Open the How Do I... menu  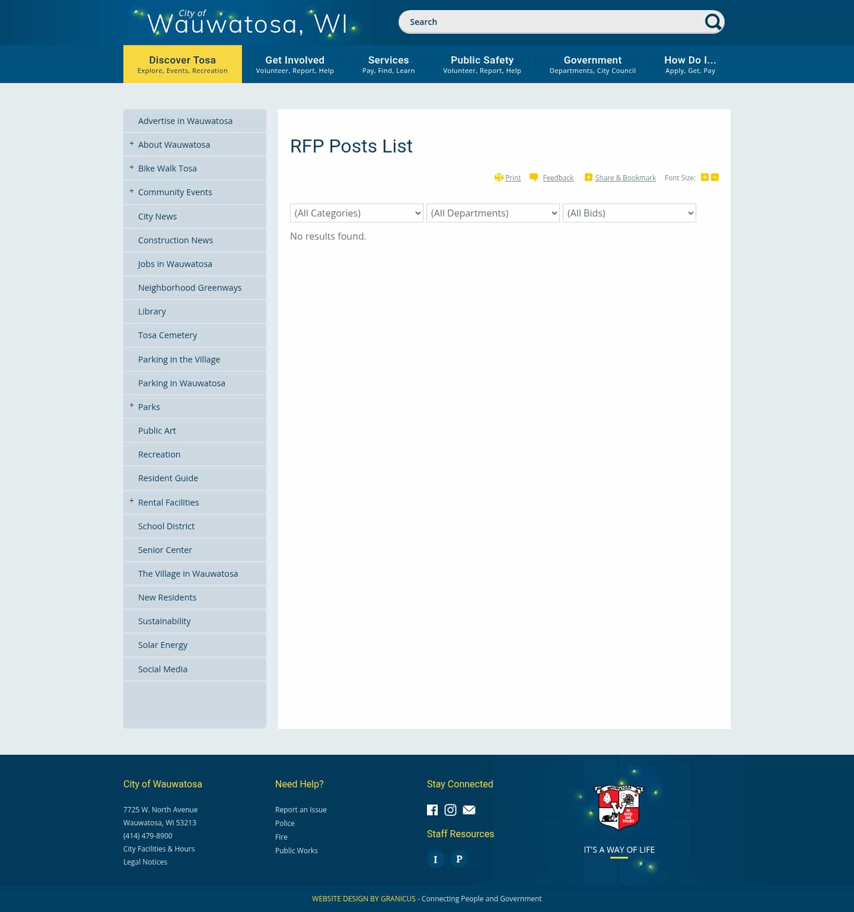[x=690, y=64]
